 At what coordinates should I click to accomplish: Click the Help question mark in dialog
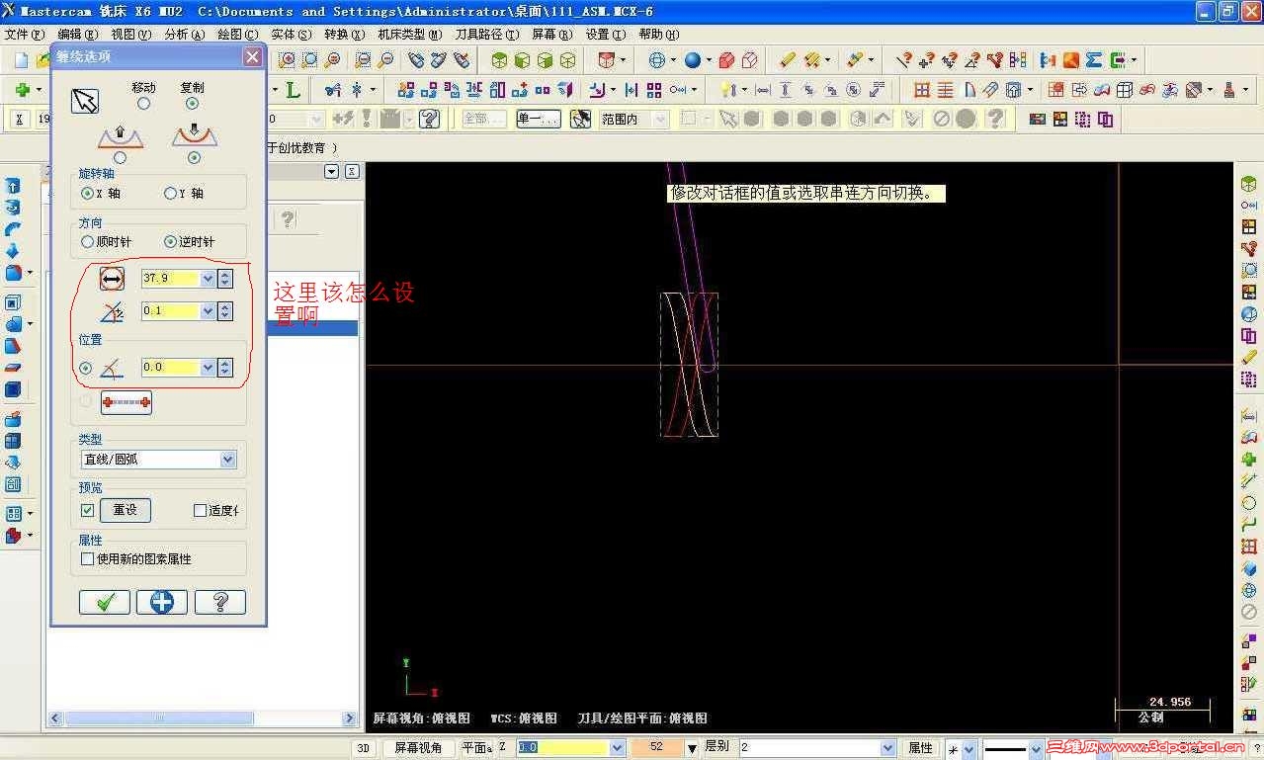point(220,602)
